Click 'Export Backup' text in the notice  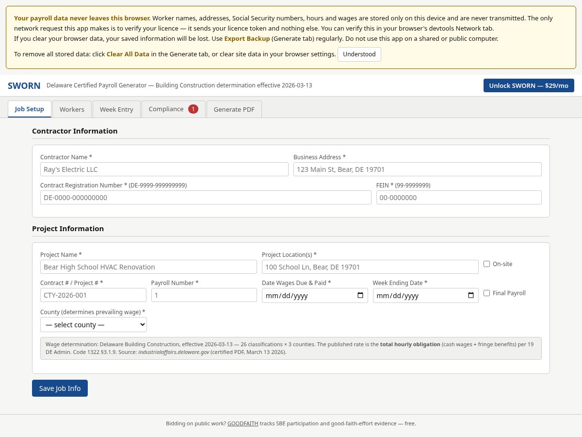click(247, 38)
